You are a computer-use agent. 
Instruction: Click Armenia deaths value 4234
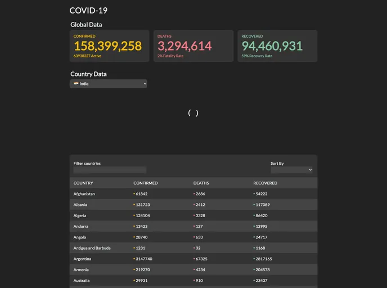click(200, 270)
